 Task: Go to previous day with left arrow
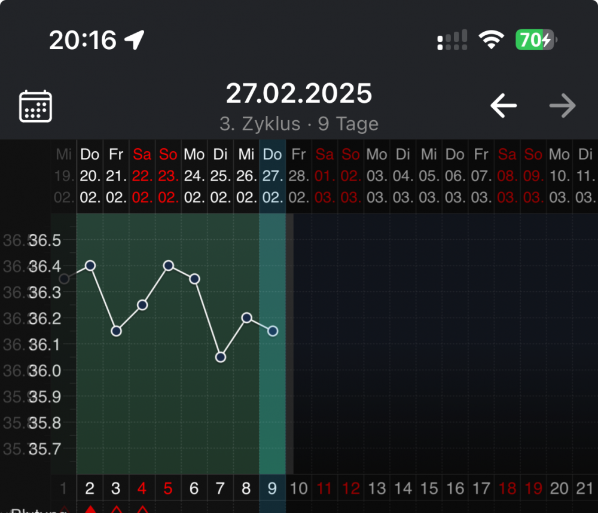click(504, 105)
